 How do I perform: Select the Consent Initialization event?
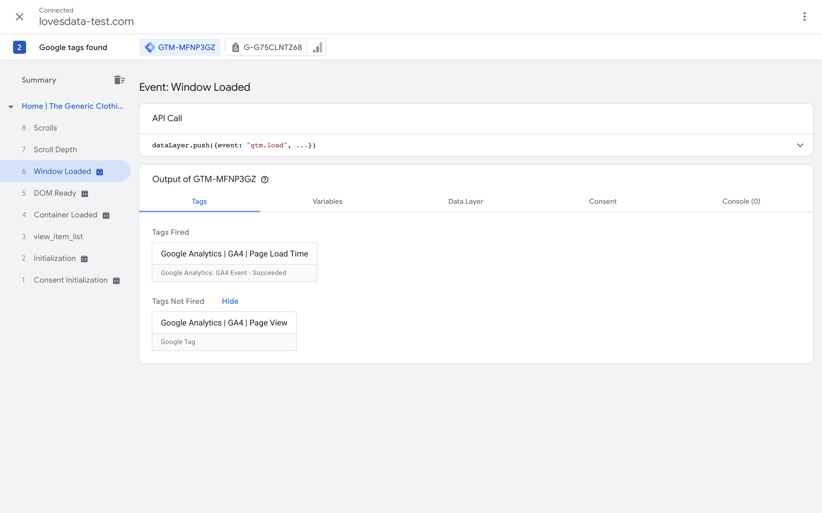pyautogui.click(x=71, y=280)
